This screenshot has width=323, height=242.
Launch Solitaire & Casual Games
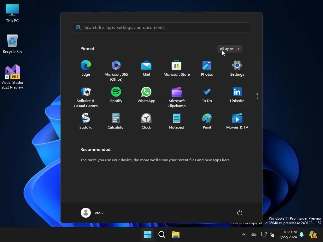[86, 97]
